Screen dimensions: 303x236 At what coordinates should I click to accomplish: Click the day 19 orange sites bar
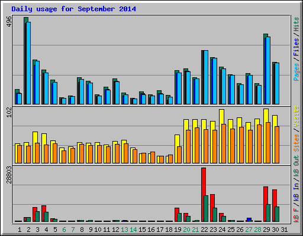click(x=179, y=155)
